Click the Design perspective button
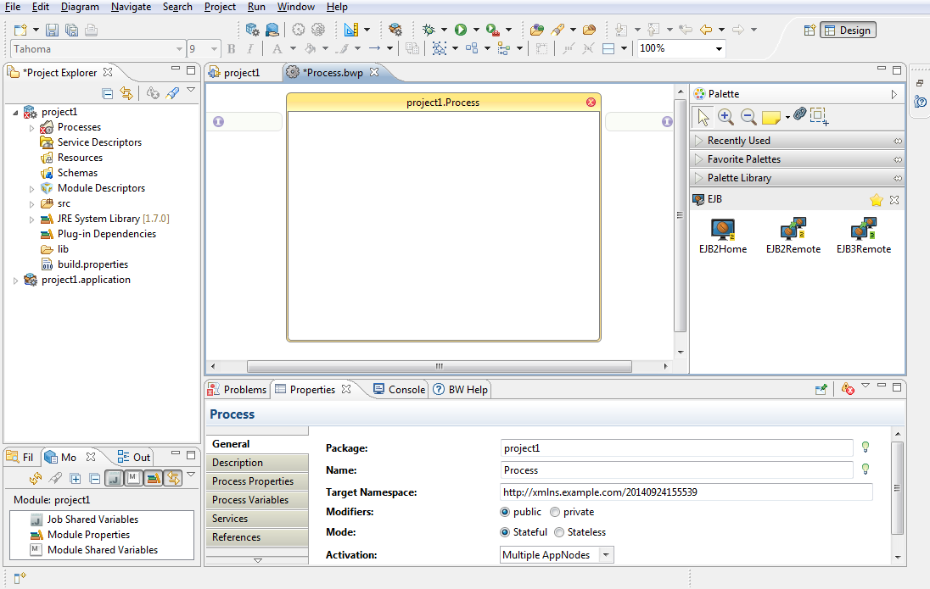Viewport: 930px width, 589px height. click(847, 30)
